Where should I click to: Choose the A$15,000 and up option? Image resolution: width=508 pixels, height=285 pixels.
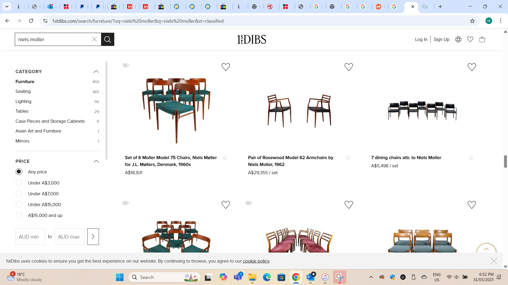[19, 215]
